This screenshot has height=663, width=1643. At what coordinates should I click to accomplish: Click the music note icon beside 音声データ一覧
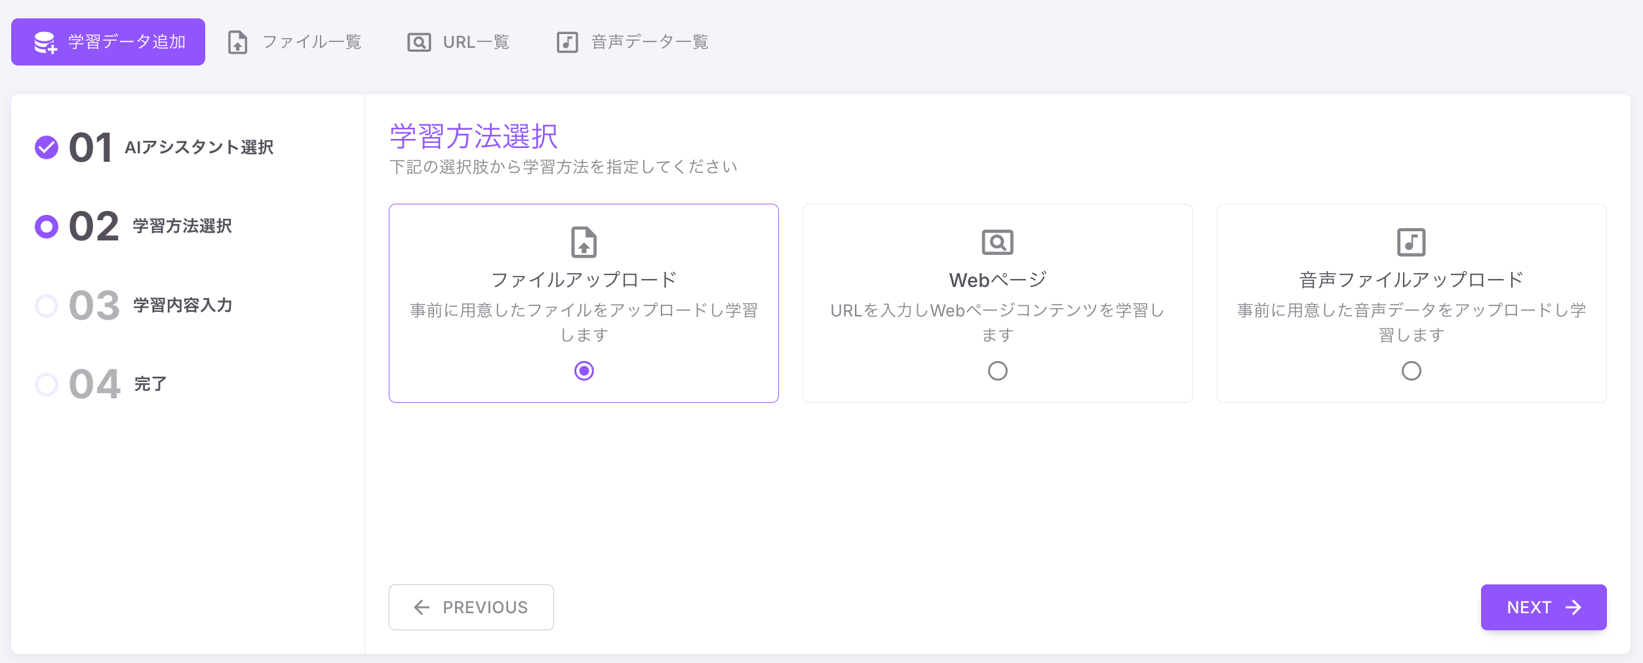click(567, 43)
